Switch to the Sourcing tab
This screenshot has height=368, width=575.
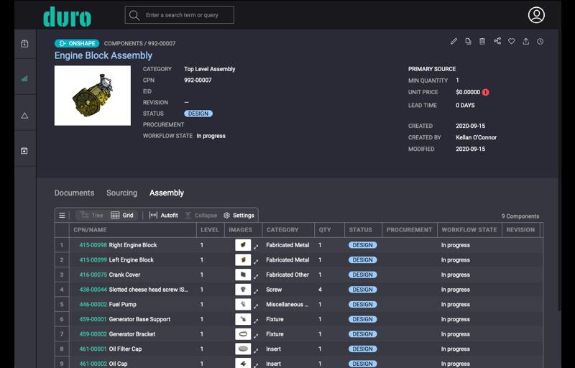tap(121, 193)
